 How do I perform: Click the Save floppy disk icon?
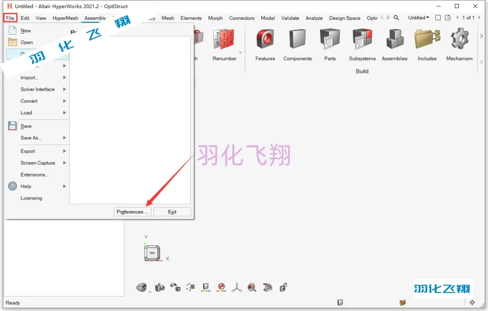13,126
